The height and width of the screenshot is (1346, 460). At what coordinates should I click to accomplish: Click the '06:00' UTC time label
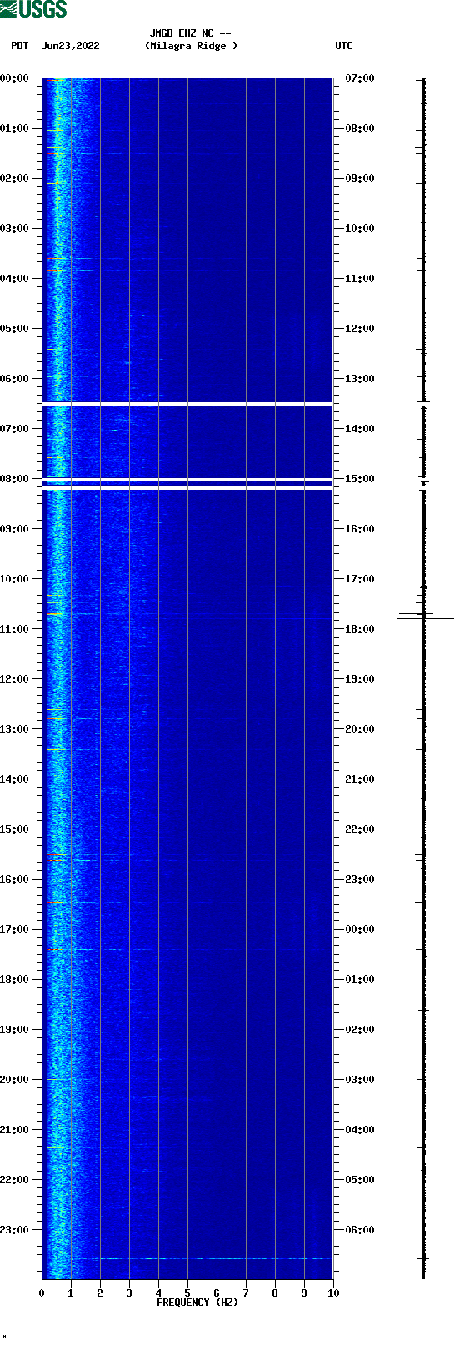(x=360, y=1230)
